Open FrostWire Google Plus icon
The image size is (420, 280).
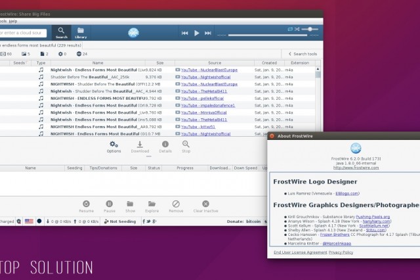click(x=154, y=222)
